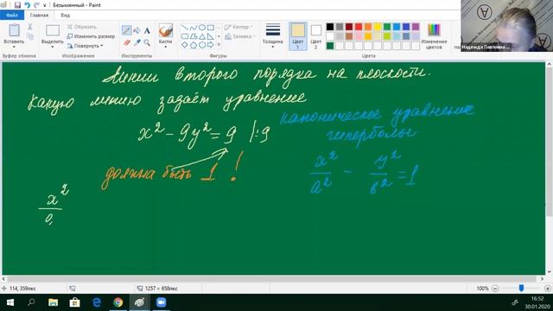Adjust the zoom slider in status bar
The width and height of the screenshot is (553, 311).
[521, 288]
